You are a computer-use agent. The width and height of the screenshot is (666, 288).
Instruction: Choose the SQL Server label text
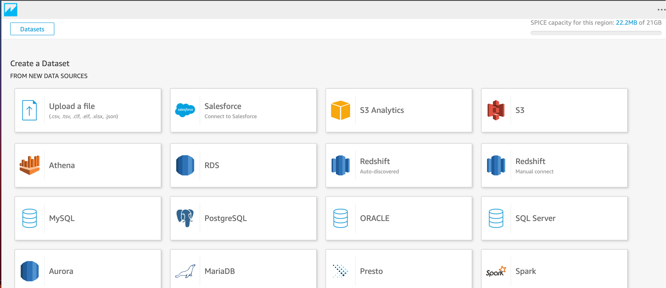coord(535,218)
